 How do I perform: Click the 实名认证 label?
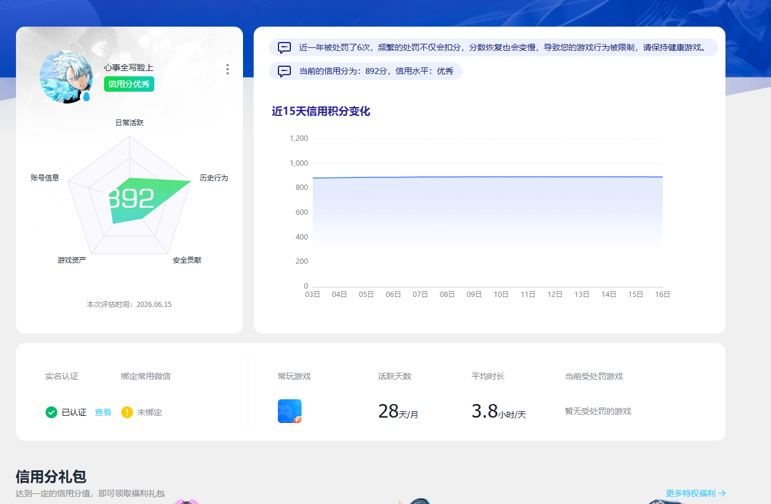point(61,376)
